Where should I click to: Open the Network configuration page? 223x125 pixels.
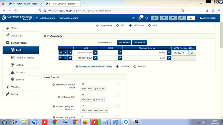21,72
